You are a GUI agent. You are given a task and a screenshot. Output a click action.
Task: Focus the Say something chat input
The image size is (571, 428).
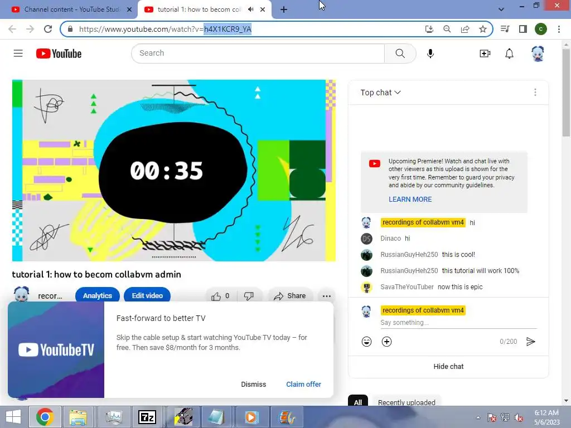(458, 323)
